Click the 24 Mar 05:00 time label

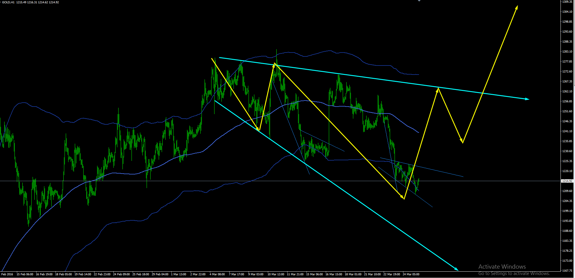coord(411,274)
